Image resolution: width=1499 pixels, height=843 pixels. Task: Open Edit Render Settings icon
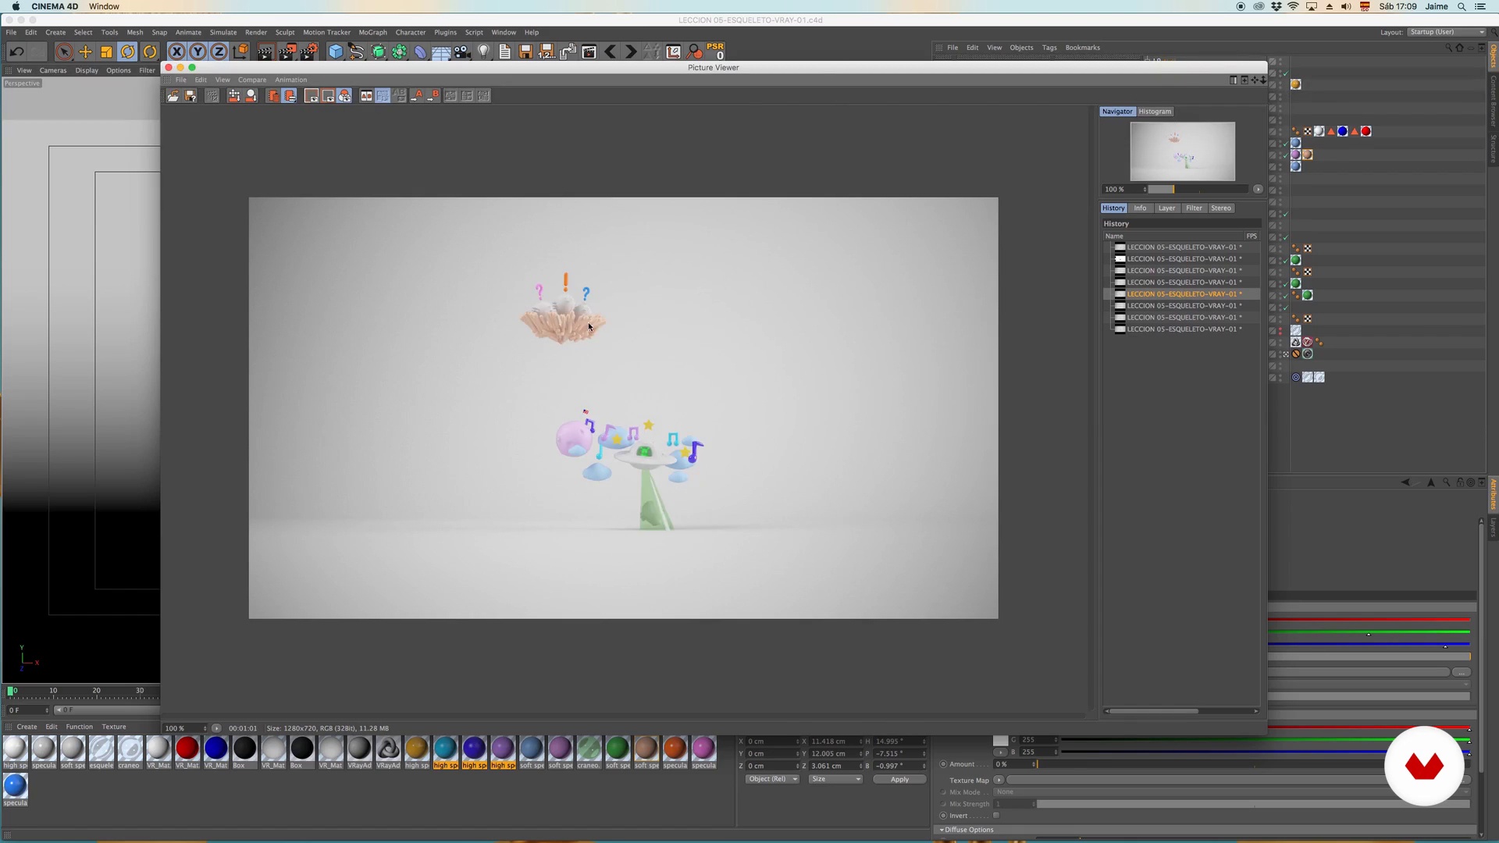pyautogui.click(x=309, y=52)
